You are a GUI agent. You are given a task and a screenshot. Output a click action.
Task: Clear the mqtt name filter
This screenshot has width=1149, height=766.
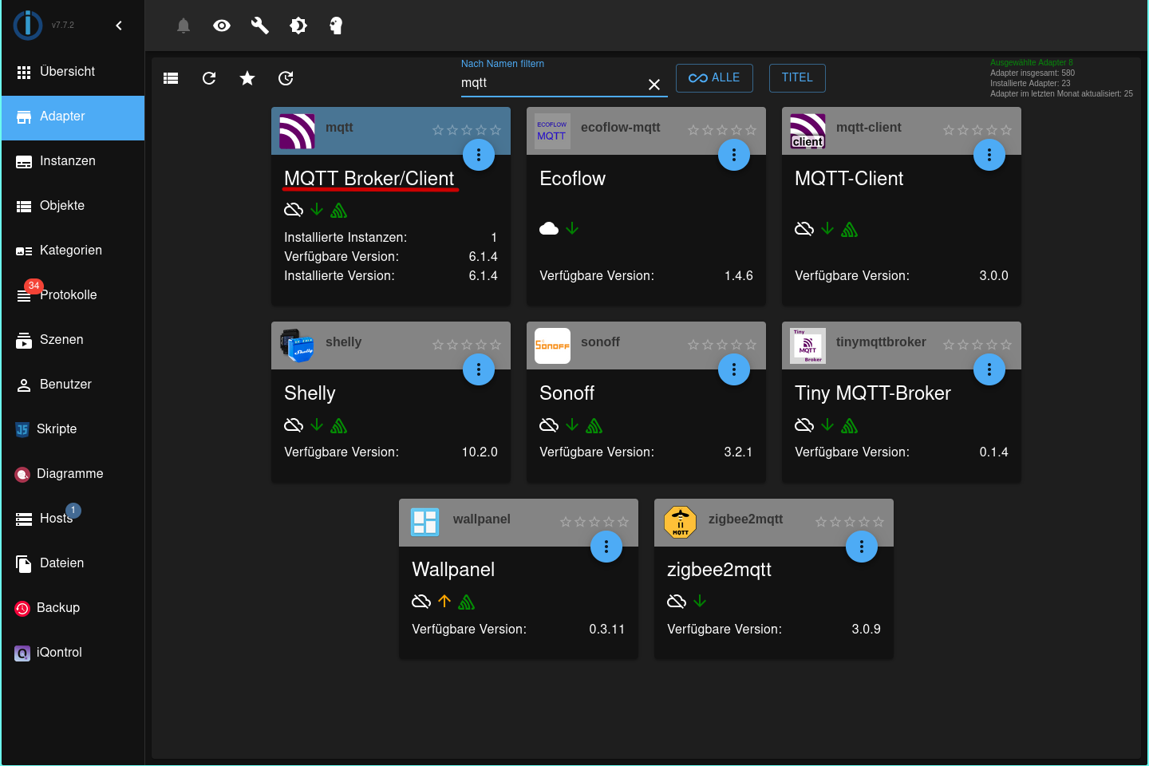[654, 84]
